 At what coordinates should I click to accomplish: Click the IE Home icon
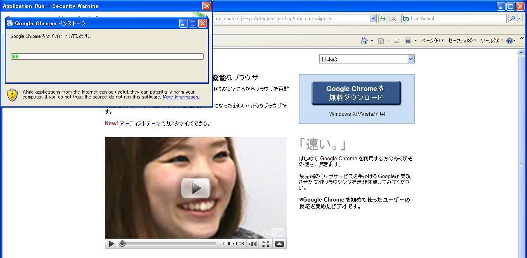(364, 40)
